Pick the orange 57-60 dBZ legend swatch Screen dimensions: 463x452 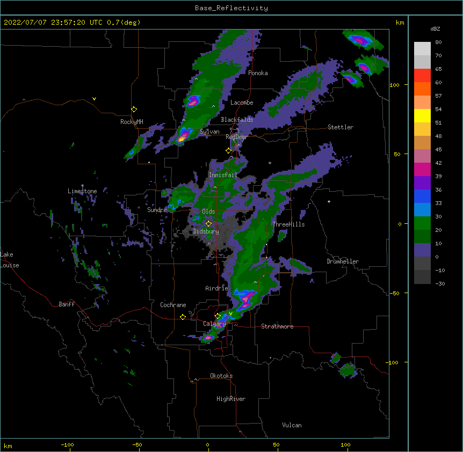[422, 89]
